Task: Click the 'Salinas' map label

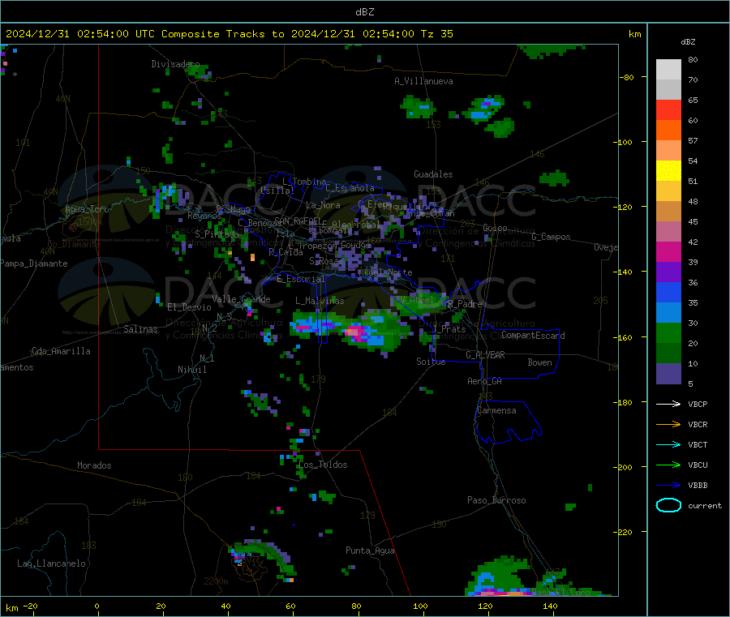Action: [140, 329]
